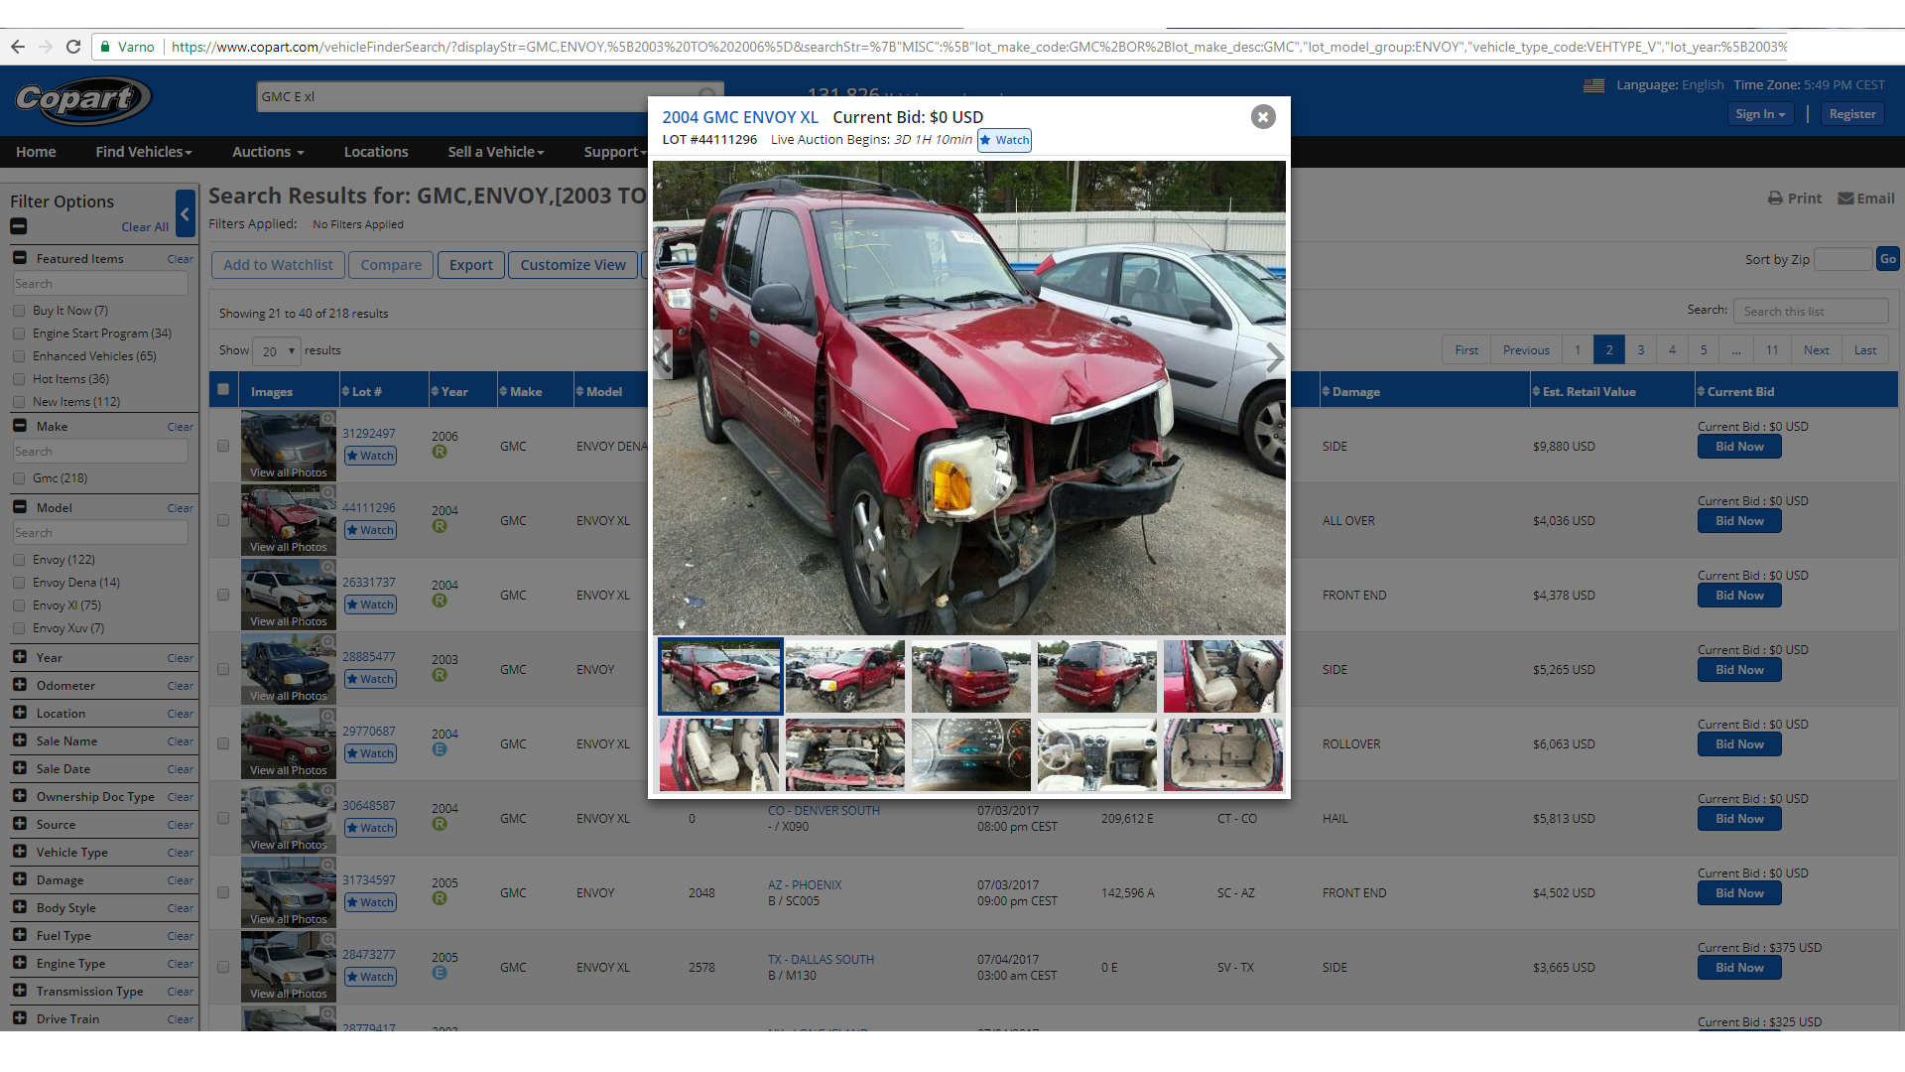
Task: Open the Copart logo homepage
Action: tap(82, 99)
